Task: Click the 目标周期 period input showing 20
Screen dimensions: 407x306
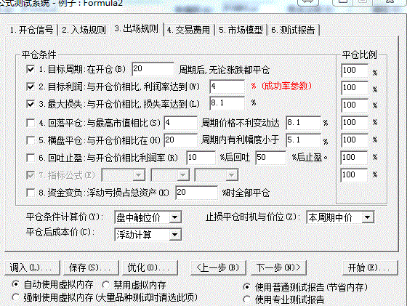Action: 153,69
